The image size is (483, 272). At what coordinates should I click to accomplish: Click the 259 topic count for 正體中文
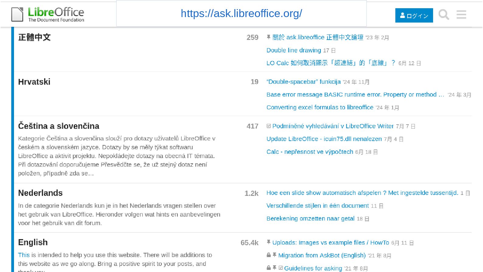[252, 37]
